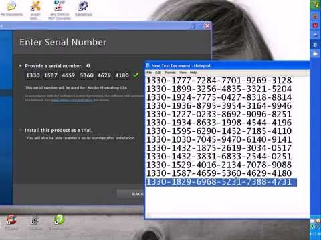321x240 pixels.
Task: Click the line 1330-1934-8633-1998-4544-4196
Action: (x=219, y=123)
